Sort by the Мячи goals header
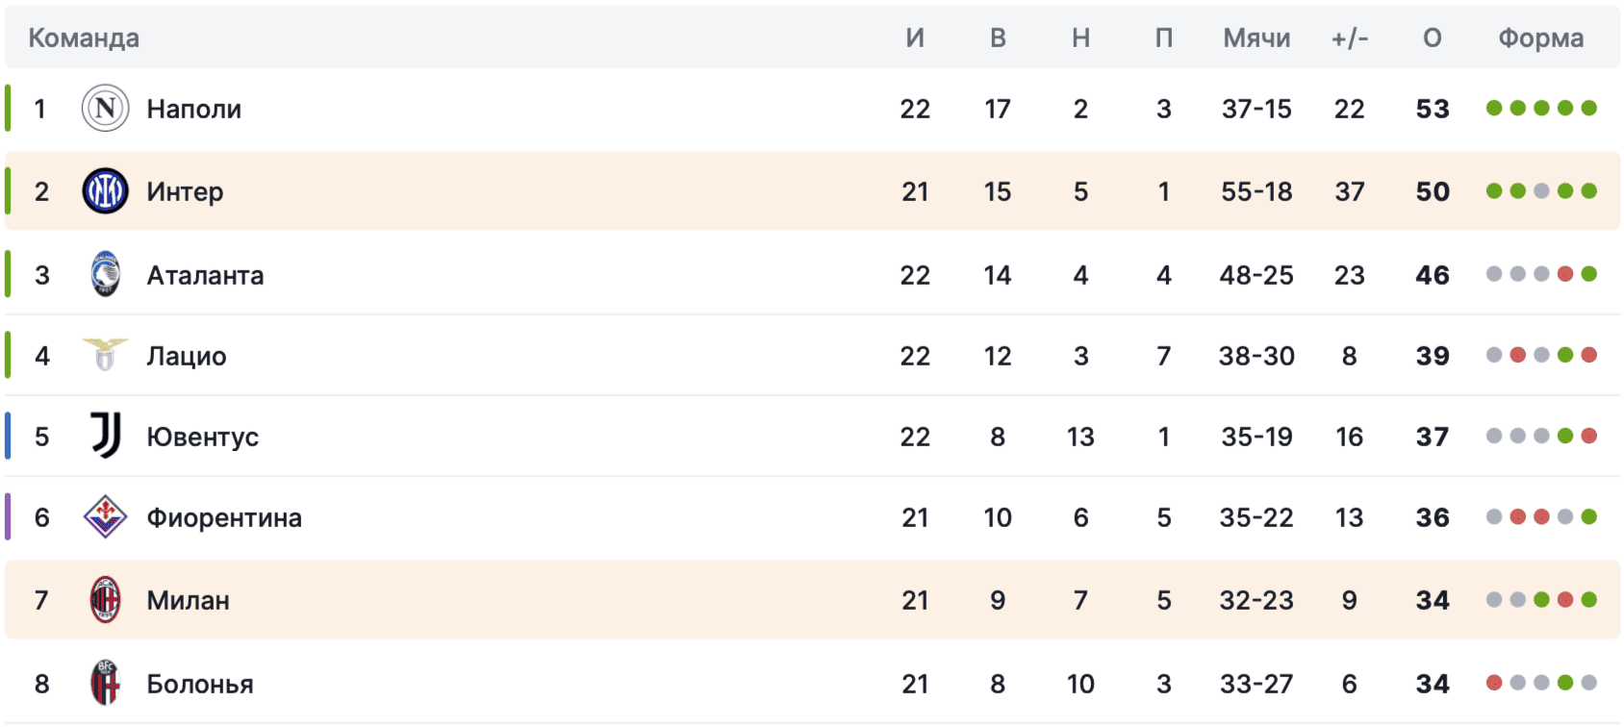This screenshot has width=1624, height=727. [x=1256, y=38]
